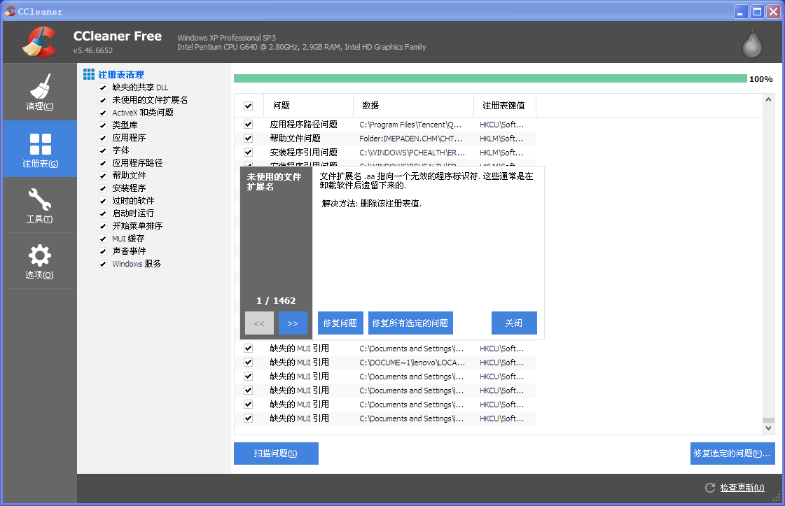
Task: Minimize the CCleaner window
Action: (741, 11)
